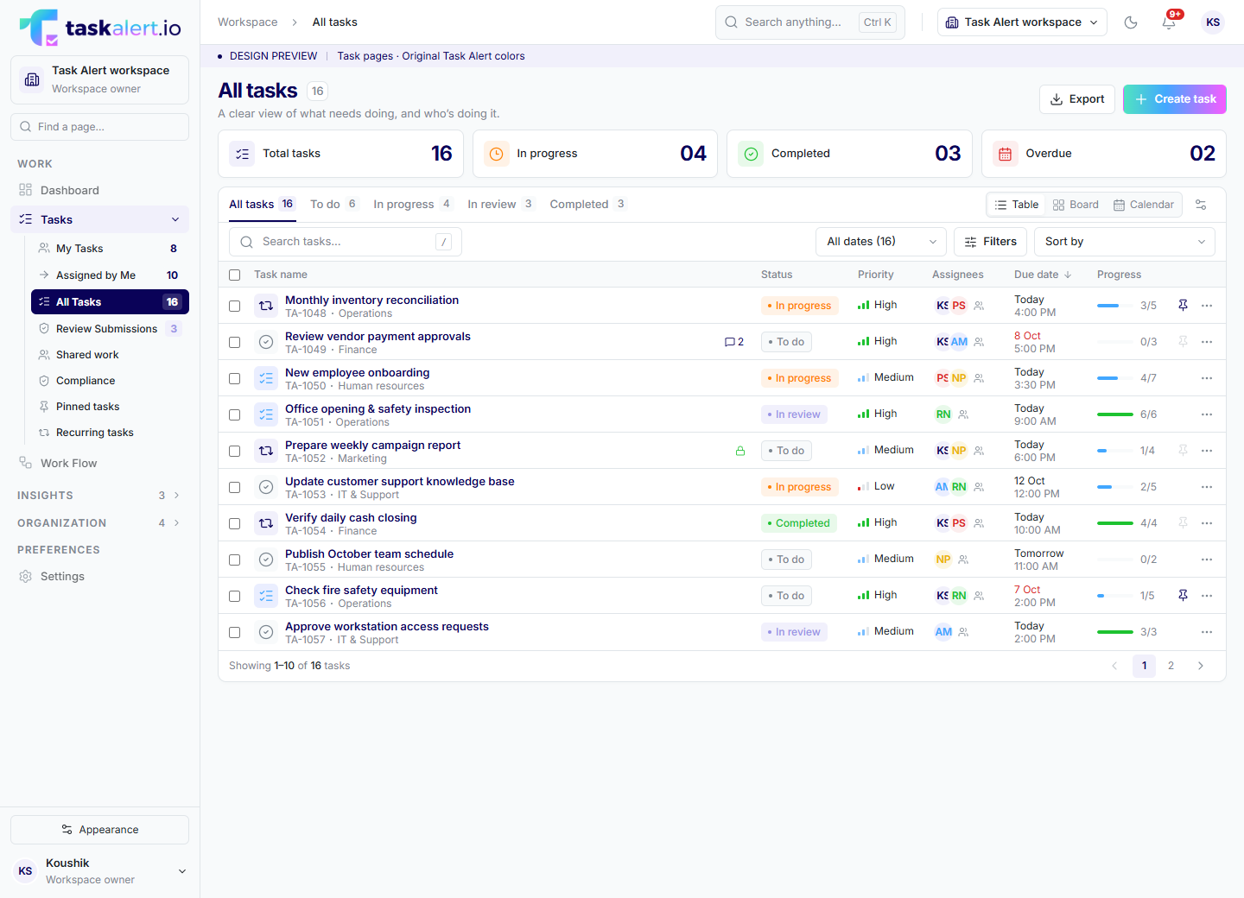The image size is (1244, 898).
Task: Switch to Board view
Action: [x=1076, y=205]
